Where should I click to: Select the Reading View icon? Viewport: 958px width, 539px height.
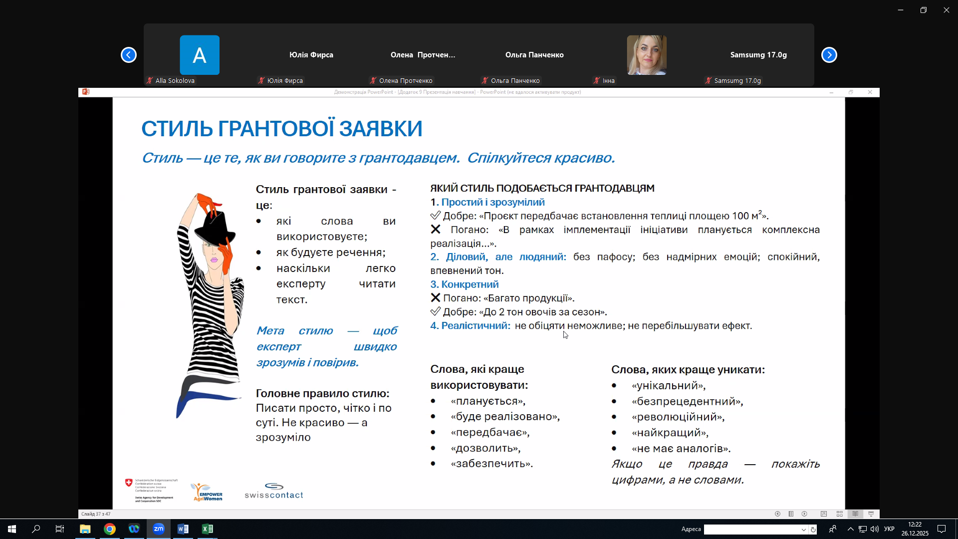[855, 514]
